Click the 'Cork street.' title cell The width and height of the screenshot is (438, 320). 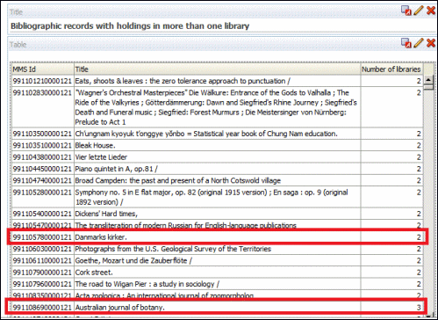[x=218, y=273]
